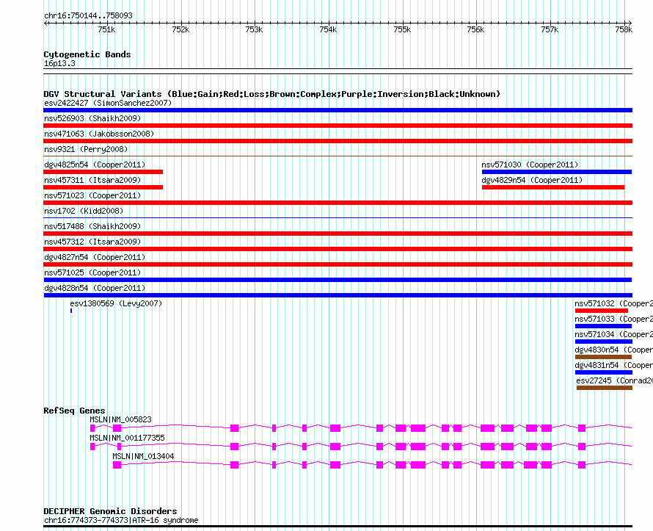Click the blue esv2422427 gain bar
This screenshot has width=653, height=531.
click(x=338, y=110)
